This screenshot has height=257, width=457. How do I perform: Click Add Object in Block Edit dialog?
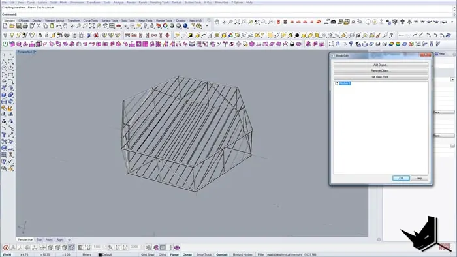point(381,65)
